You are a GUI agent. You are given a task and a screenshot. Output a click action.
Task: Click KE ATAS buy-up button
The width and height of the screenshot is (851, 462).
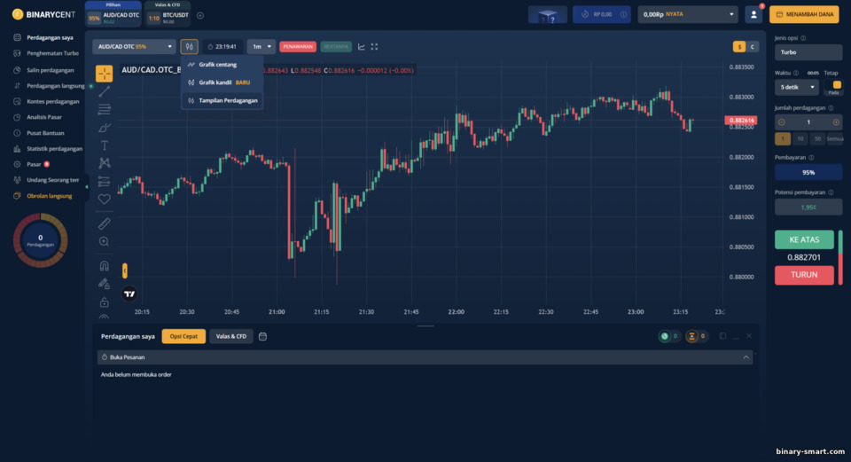tap(804, 239)
